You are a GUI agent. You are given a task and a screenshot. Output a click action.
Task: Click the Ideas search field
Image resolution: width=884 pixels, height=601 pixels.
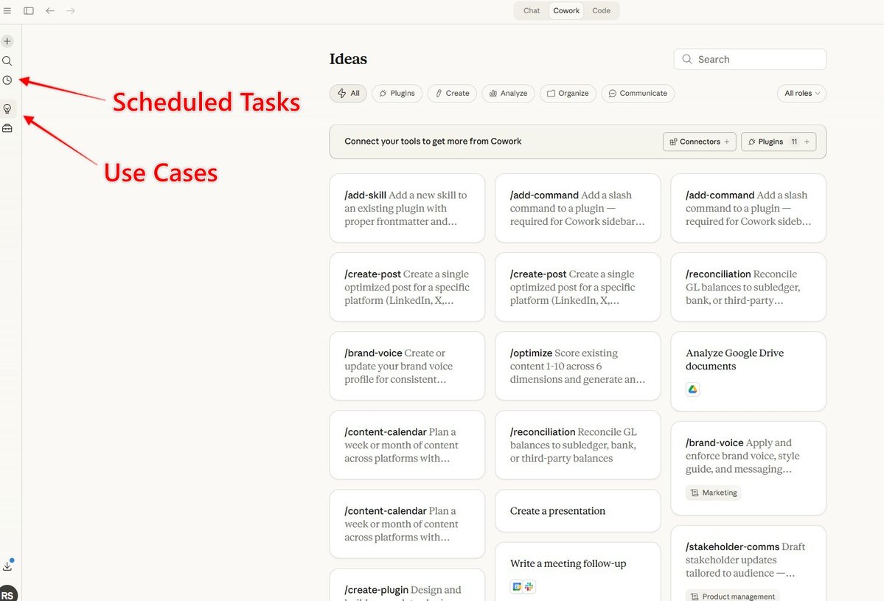click(750, 59)
